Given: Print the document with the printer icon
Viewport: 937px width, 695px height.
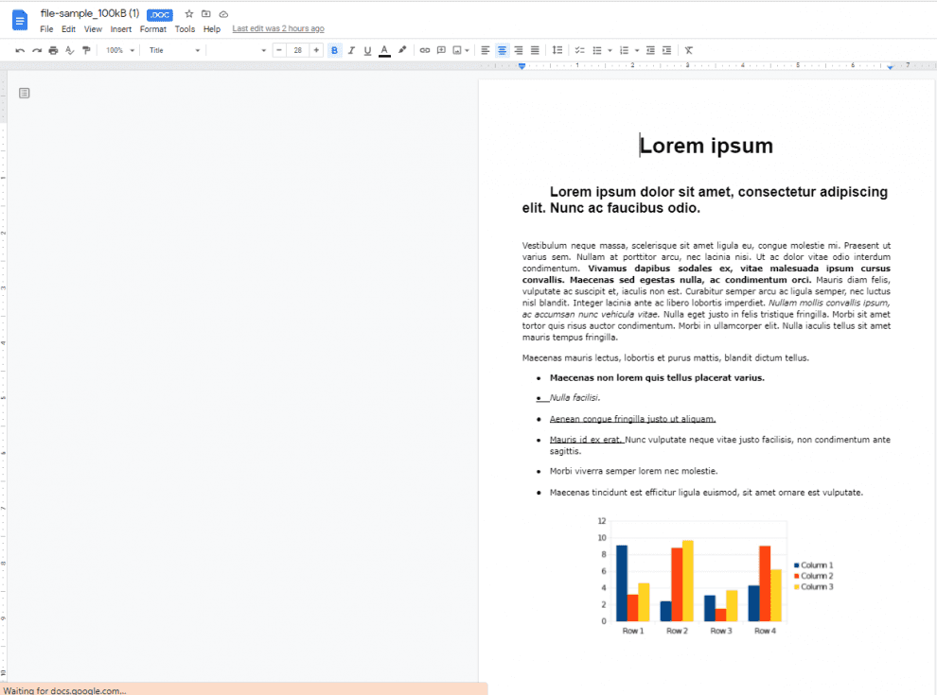Looking at the screenshot, I should [x=53, y=50].
